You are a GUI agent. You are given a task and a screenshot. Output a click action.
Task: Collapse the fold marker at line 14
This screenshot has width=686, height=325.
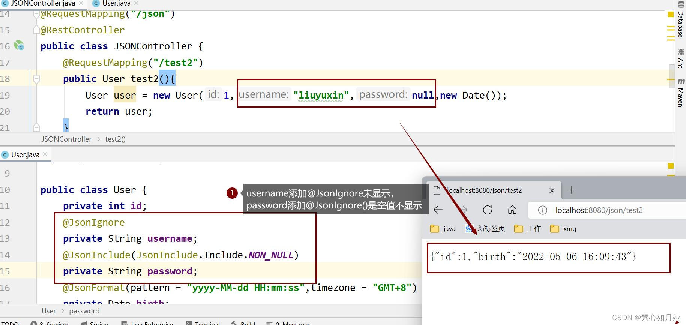(36, 14)
